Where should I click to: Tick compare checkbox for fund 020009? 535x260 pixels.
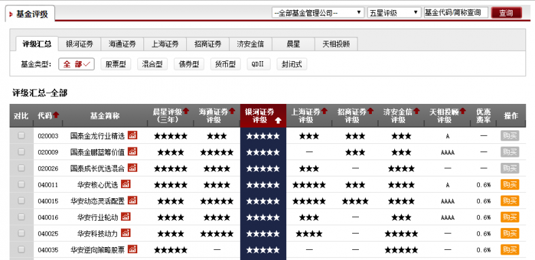(22, 151)
